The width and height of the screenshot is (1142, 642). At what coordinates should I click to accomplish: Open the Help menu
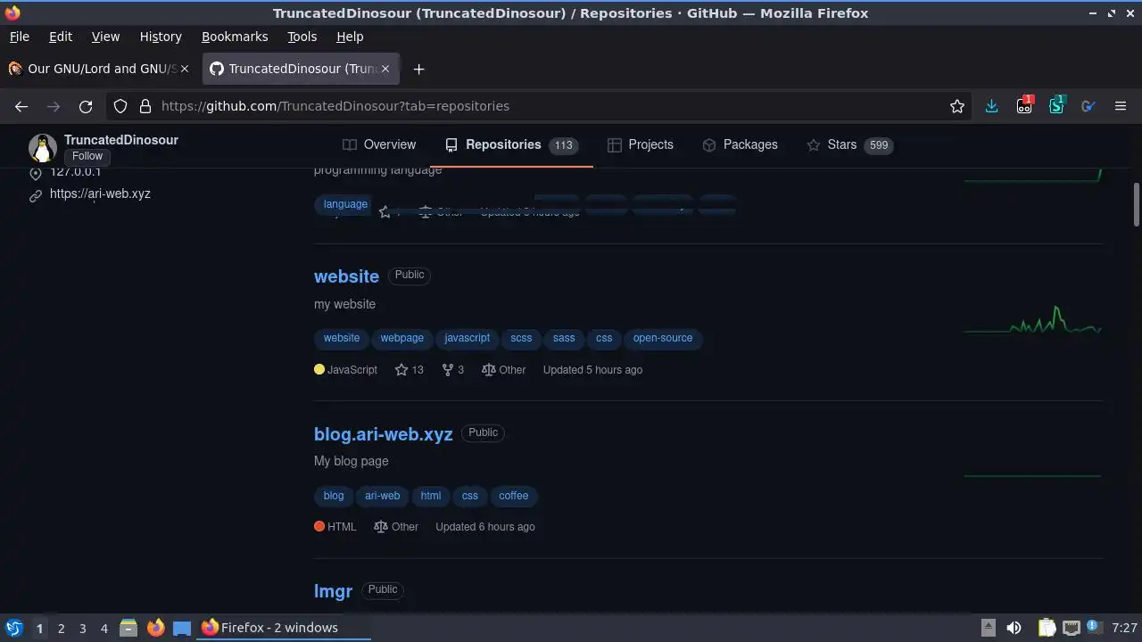click(350, 37)
